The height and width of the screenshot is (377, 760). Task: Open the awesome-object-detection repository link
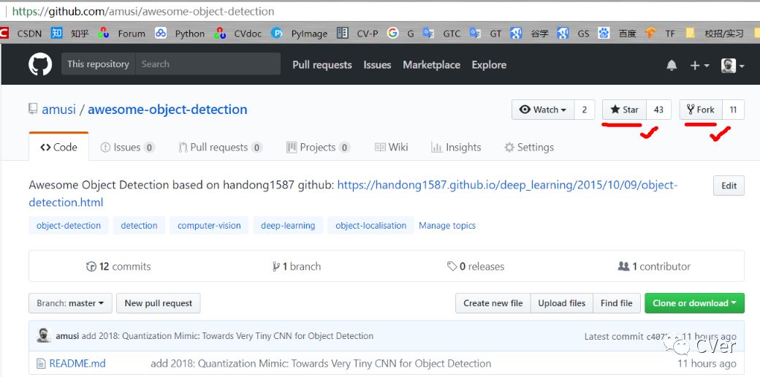point(167,110)
